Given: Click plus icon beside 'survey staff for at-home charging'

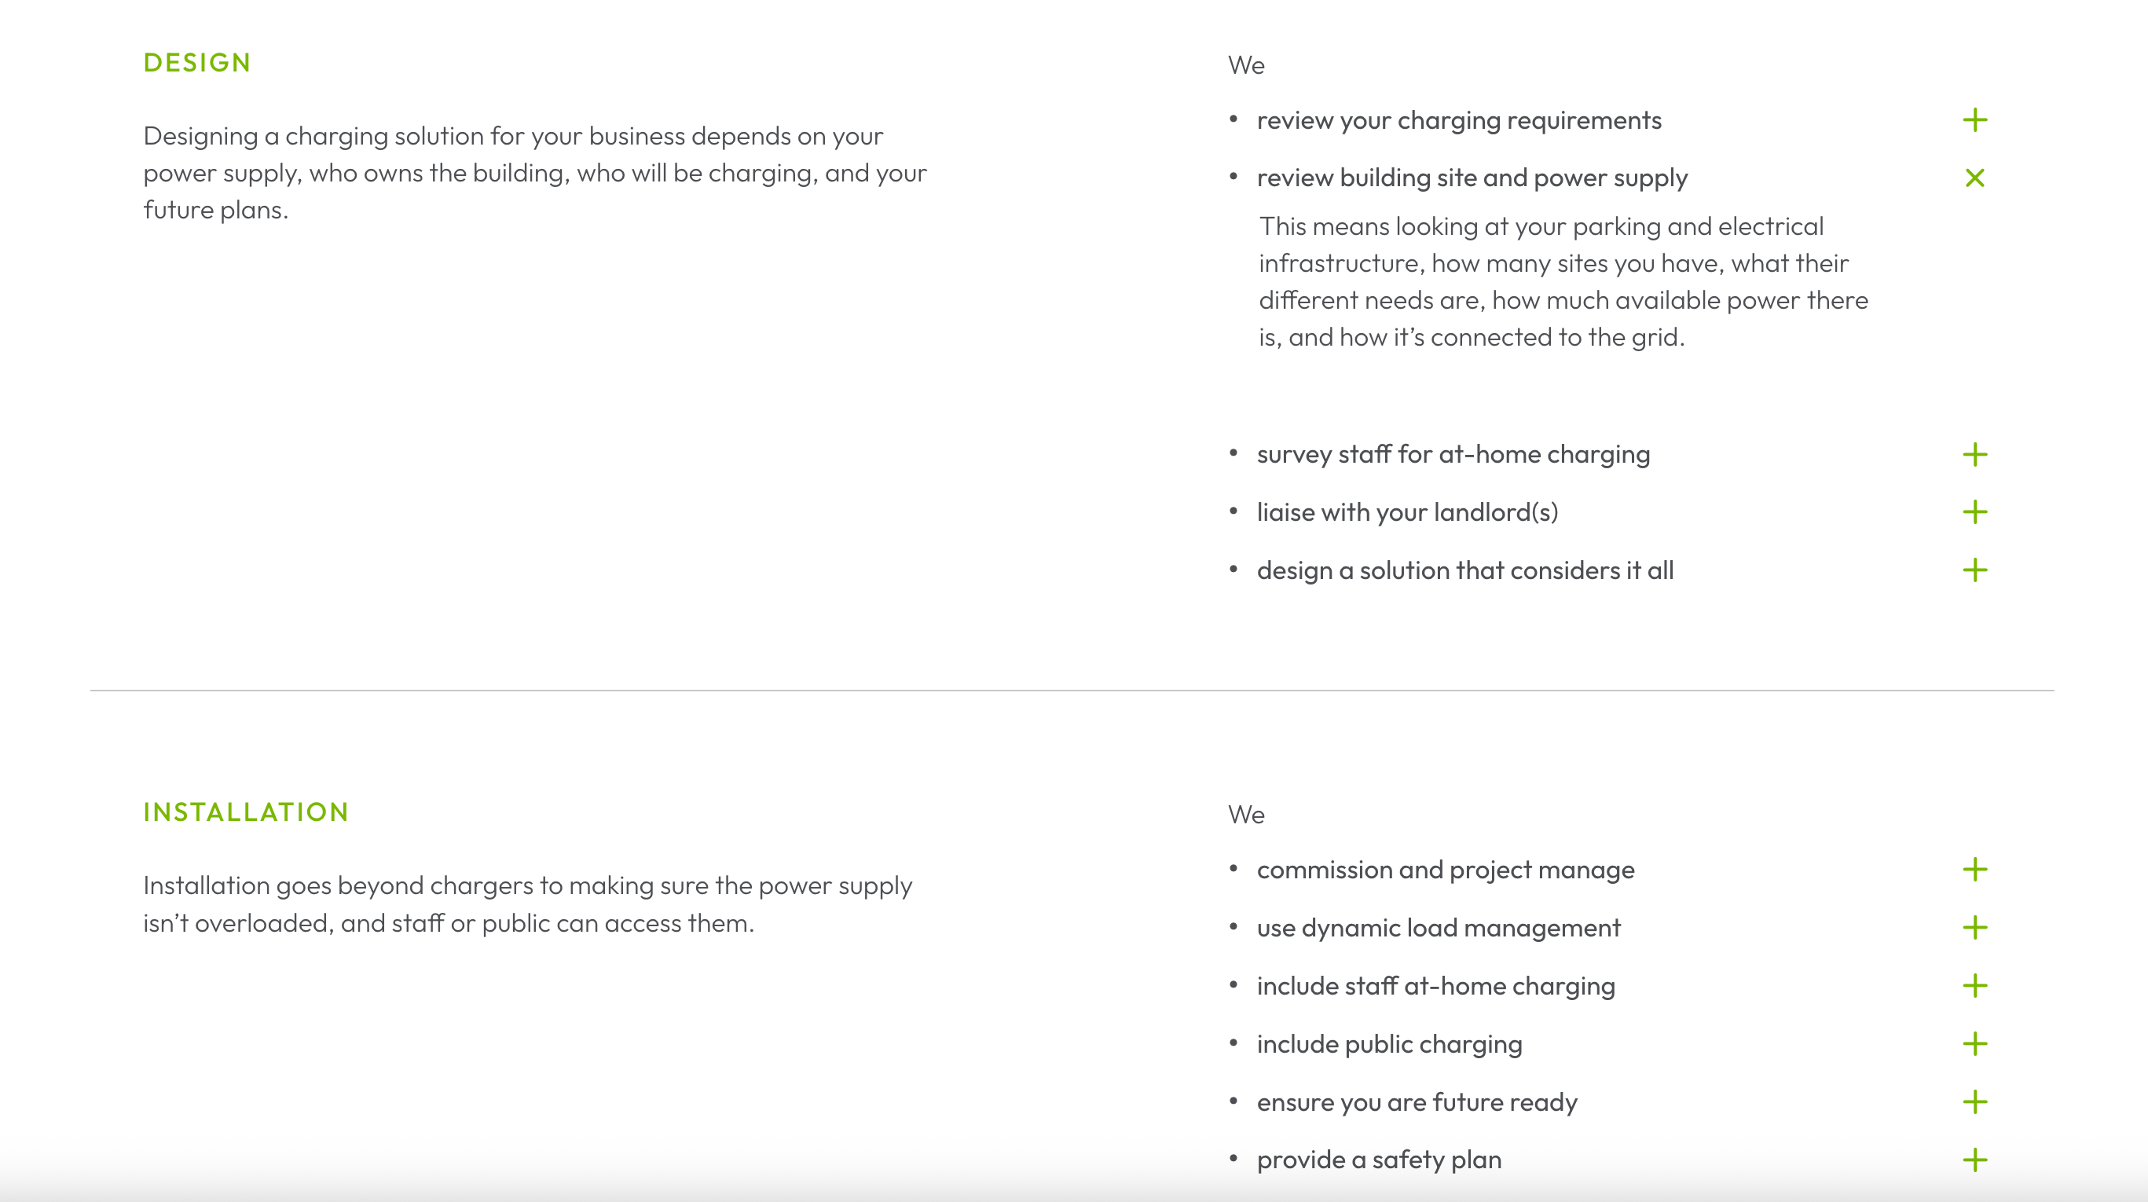Looking at the screenshot, I should pyautogui.click(x=1974, y=454).
